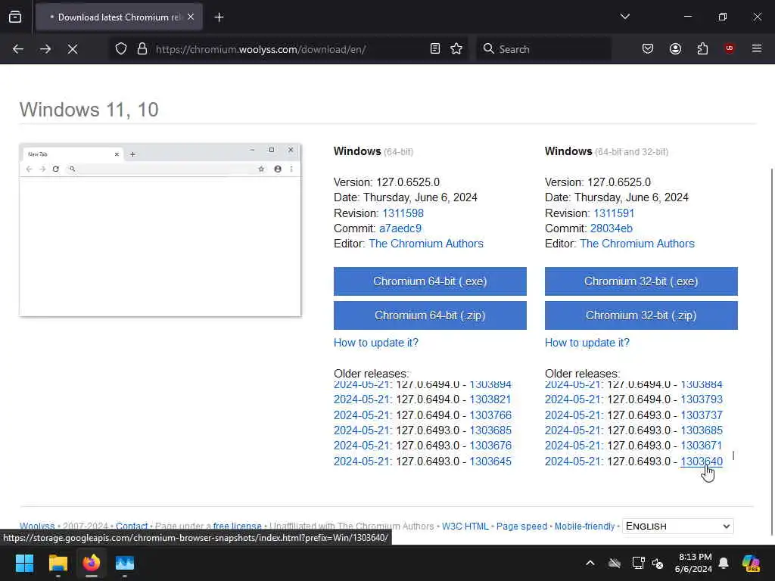The width and height of the screenshot is (775, 581).
Task: Open 32-bit How to update it link
Action: (x=587, y=343)
